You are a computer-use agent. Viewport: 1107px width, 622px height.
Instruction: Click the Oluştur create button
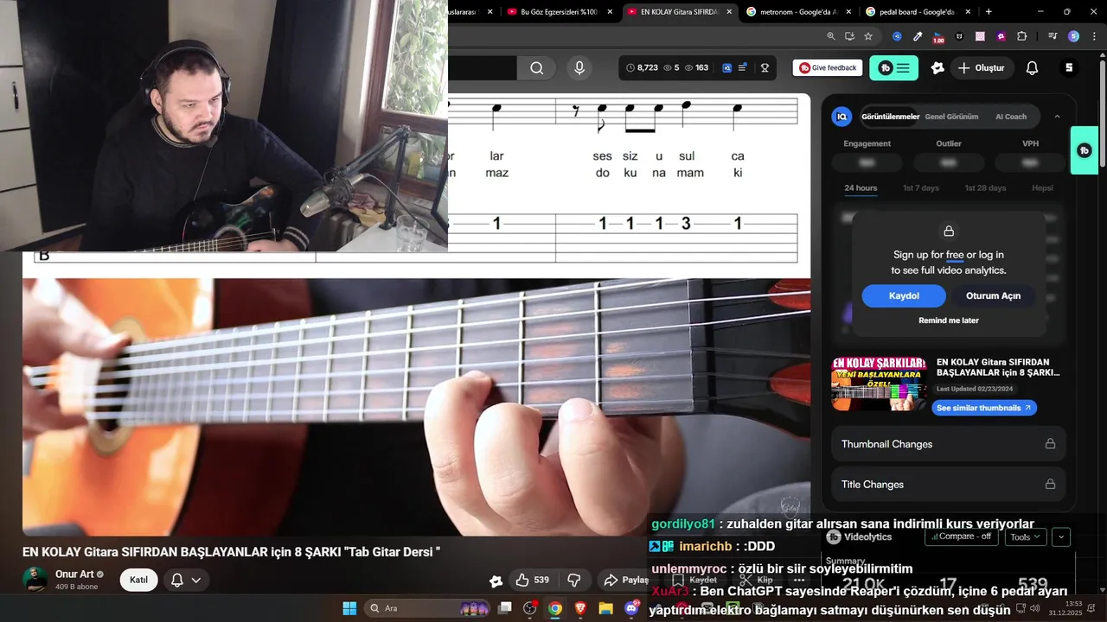(x=981, y=68)
